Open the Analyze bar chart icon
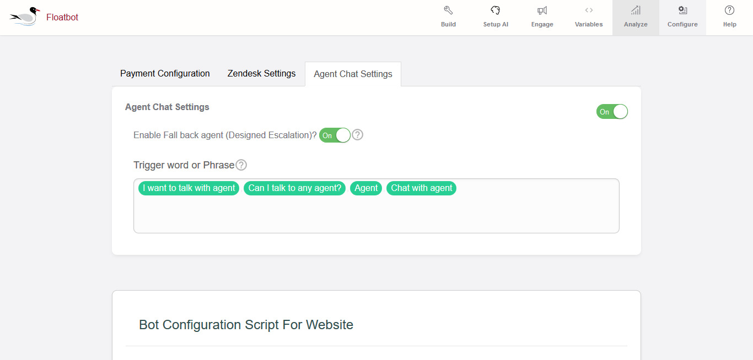 (x=636, y=10)
